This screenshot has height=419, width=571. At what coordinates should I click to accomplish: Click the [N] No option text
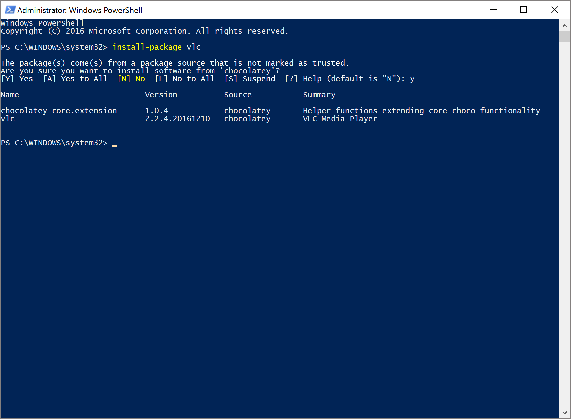click(x=131, y=79)
